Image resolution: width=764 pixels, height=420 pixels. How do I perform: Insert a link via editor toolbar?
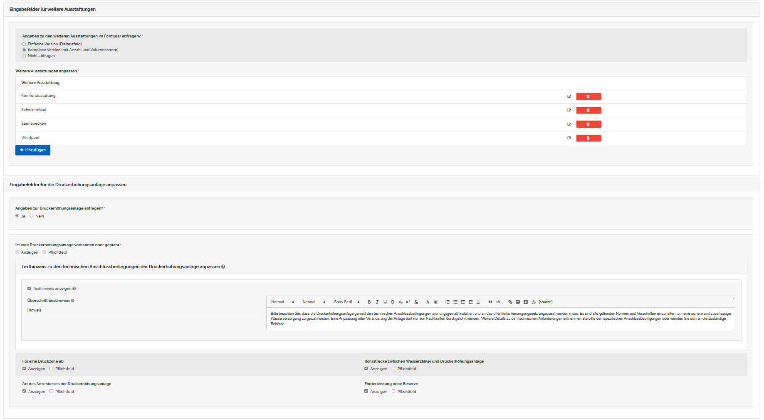pyautogui.click(x=510, y=302)
